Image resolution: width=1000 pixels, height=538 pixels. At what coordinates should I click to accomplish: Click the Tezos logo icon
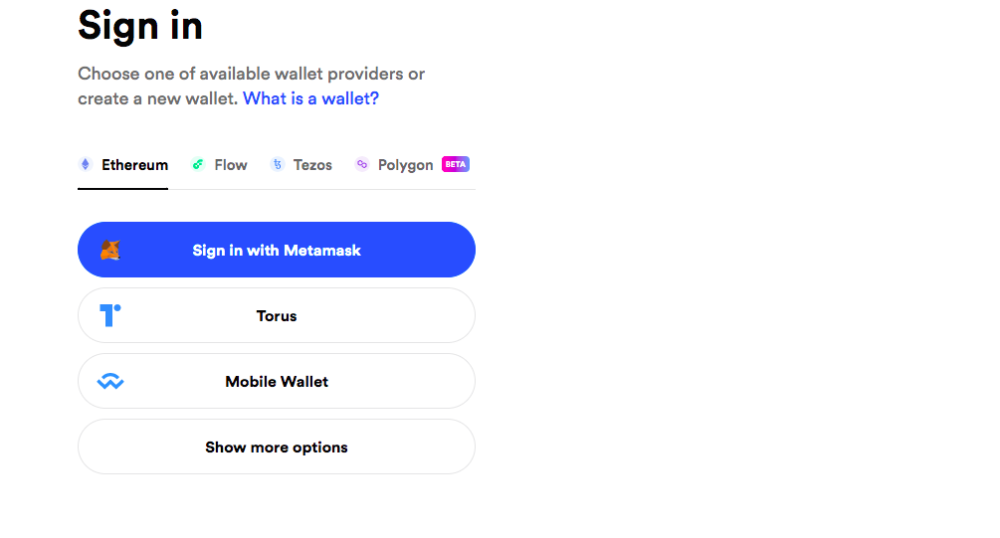(278, 165)
